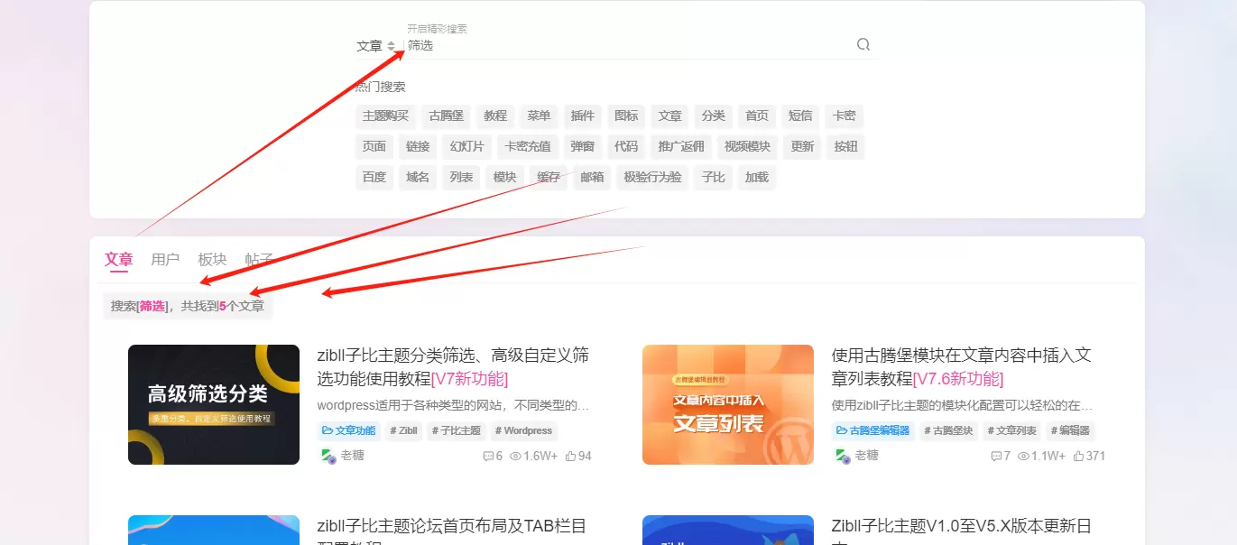The height and width of the screenshot is (545, 1237).
Task: Open the 文章功能 category tag
Action: click(x=349, y=431)
